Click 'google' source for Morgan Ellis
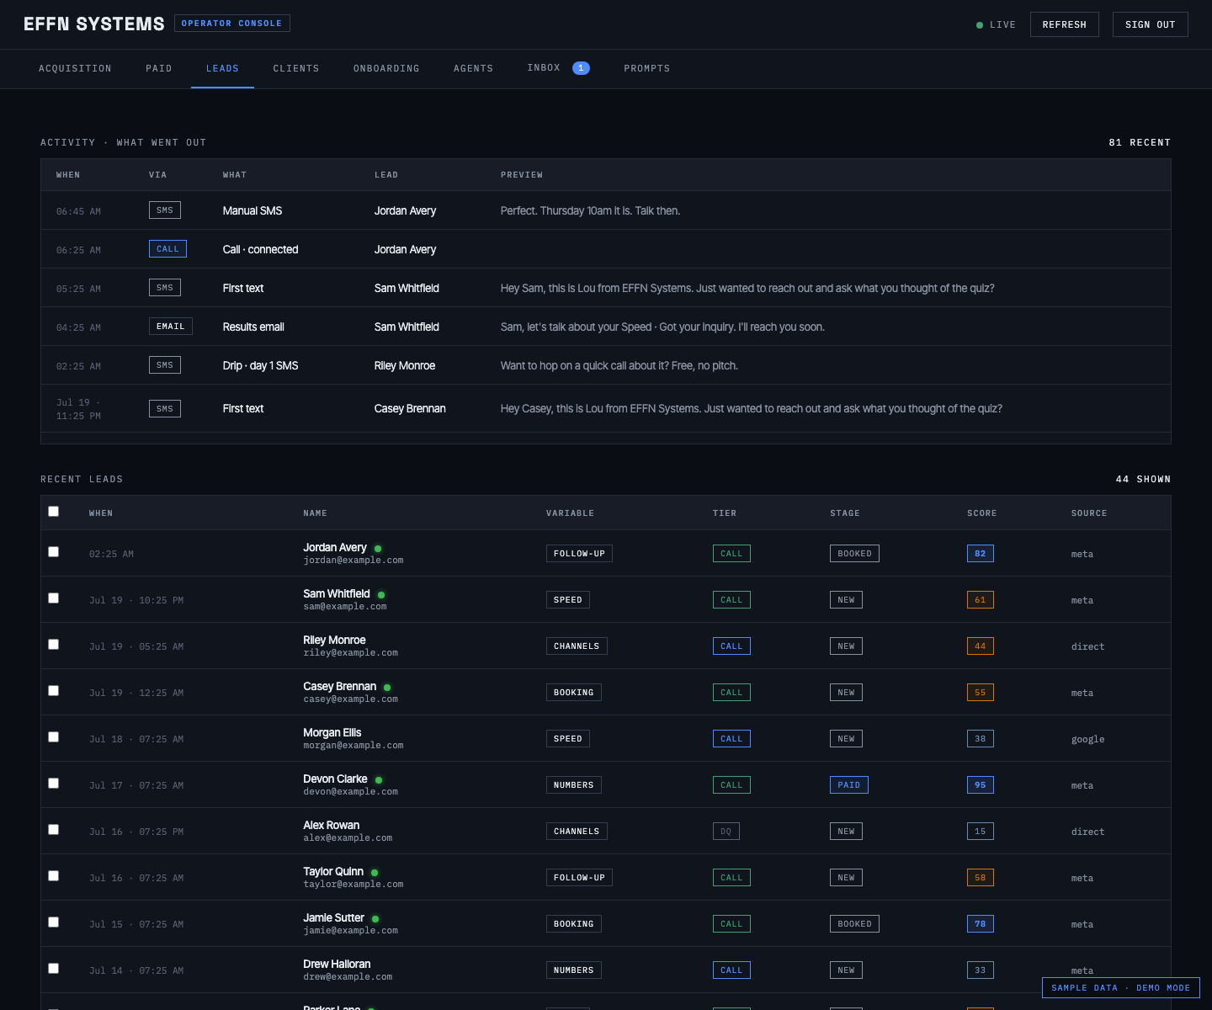 pyautogui.click(x=1087, y=739)
